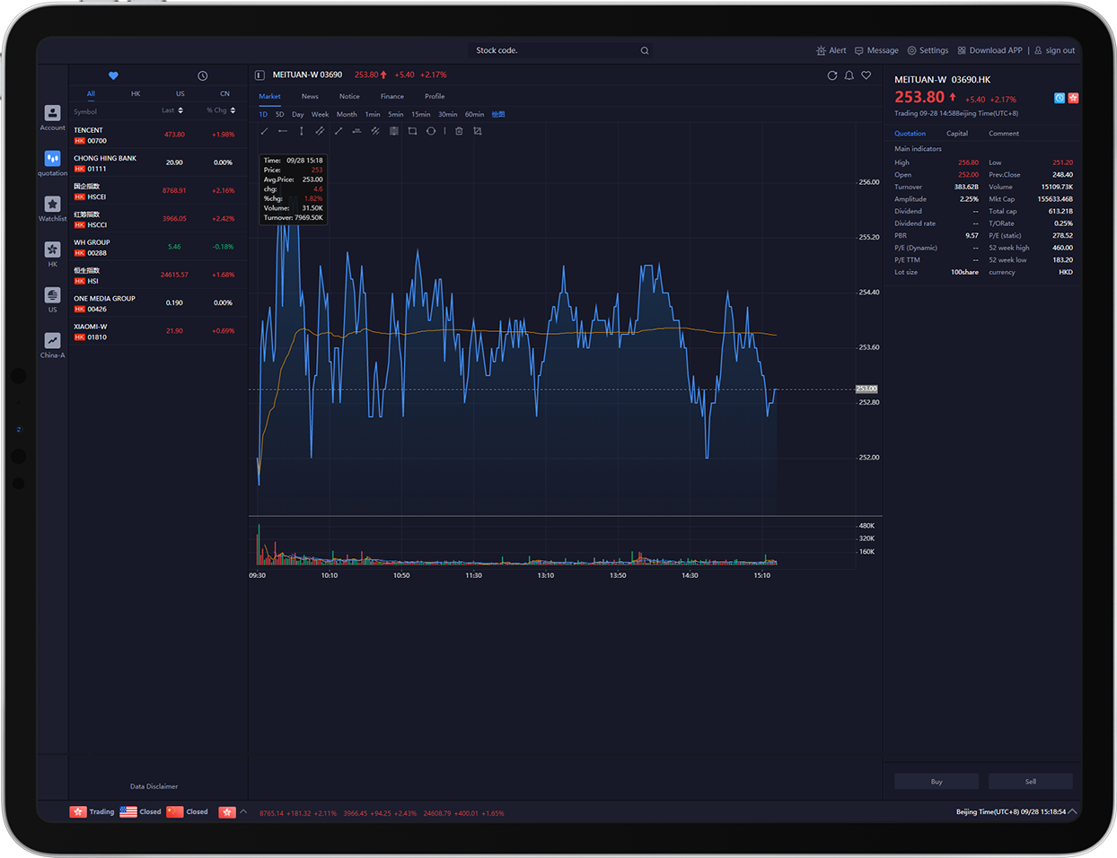Select the rectangle drawing tool
Viewport: 1117px width, 858px height.
412,131
